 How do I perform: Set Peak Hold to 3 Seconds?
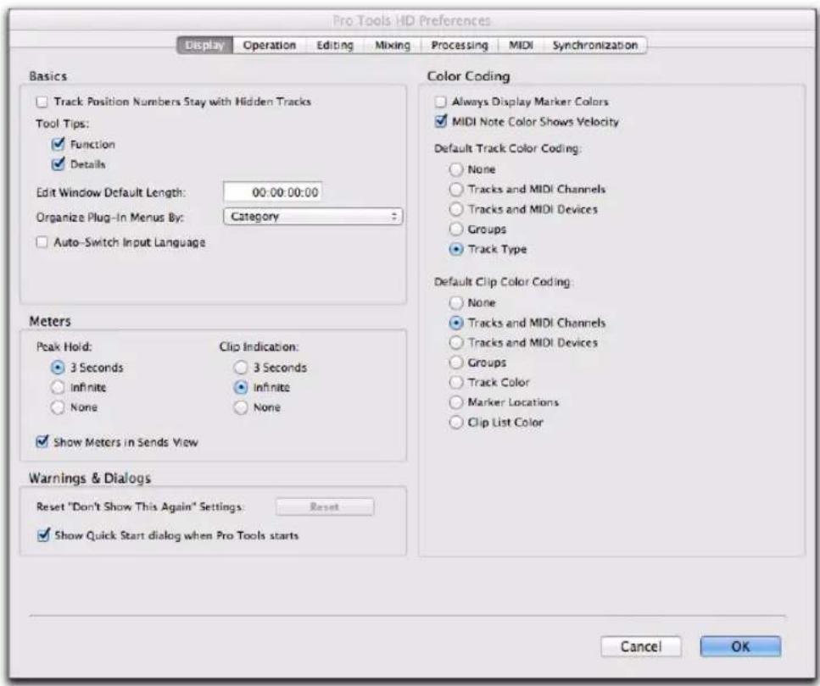point(58,368)
